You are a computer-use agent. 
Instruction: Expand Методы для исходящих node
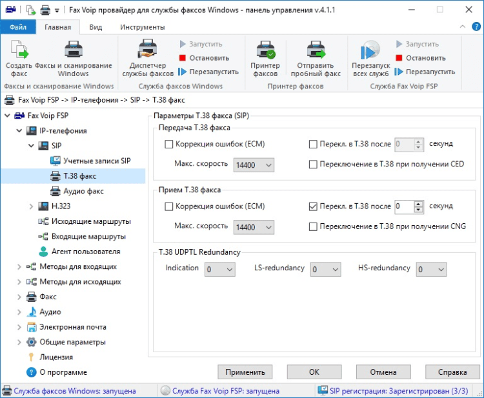pos(19,282)
